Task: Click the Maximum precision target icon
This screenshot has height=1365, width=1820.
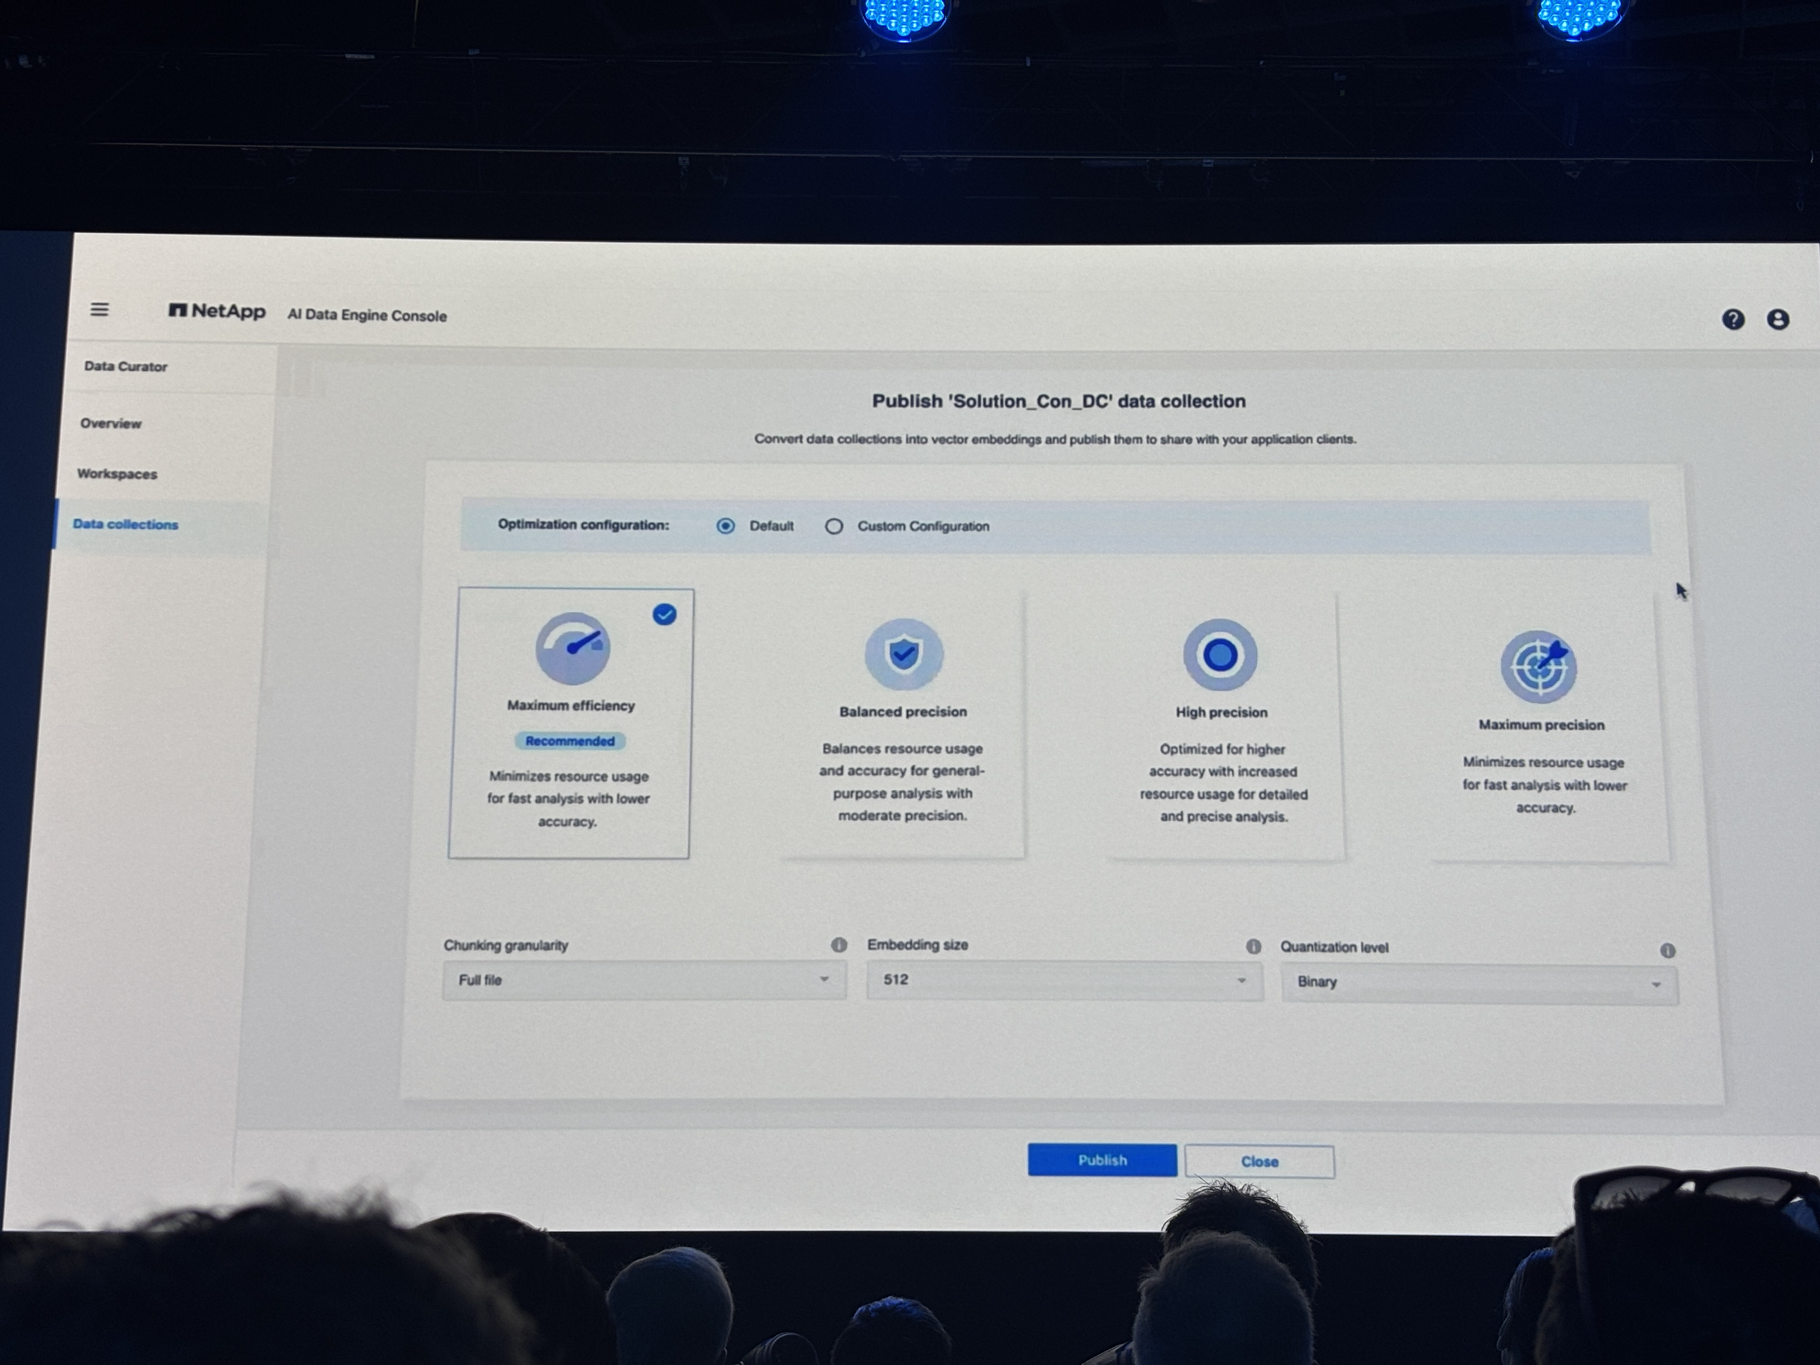Action: tap(1539, 666)
